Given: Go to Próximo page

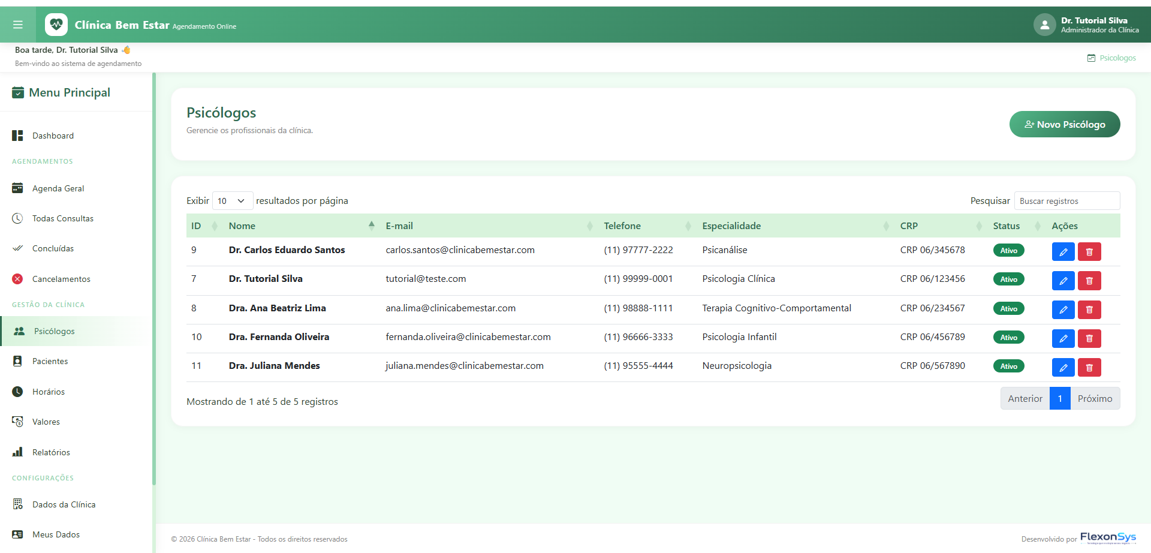Looking at the screenshot, I should [x=1095, y=399].
